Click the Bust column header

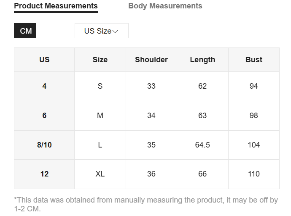click(253, 60)
